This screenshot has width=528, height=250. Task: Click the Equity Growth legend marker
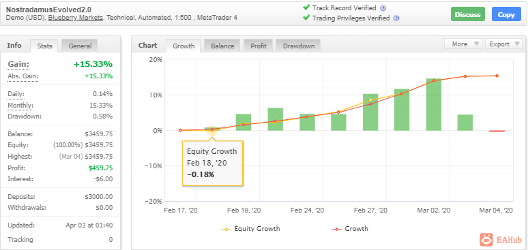226,229
